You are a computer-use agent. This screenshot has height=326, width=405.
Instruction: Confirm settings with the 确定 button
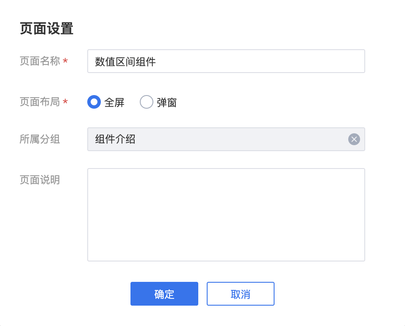pos(164,294)
